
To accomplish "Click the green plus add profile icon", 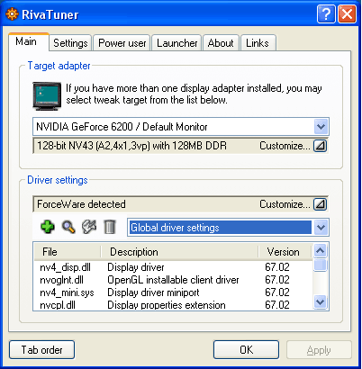I will (48, 227).
